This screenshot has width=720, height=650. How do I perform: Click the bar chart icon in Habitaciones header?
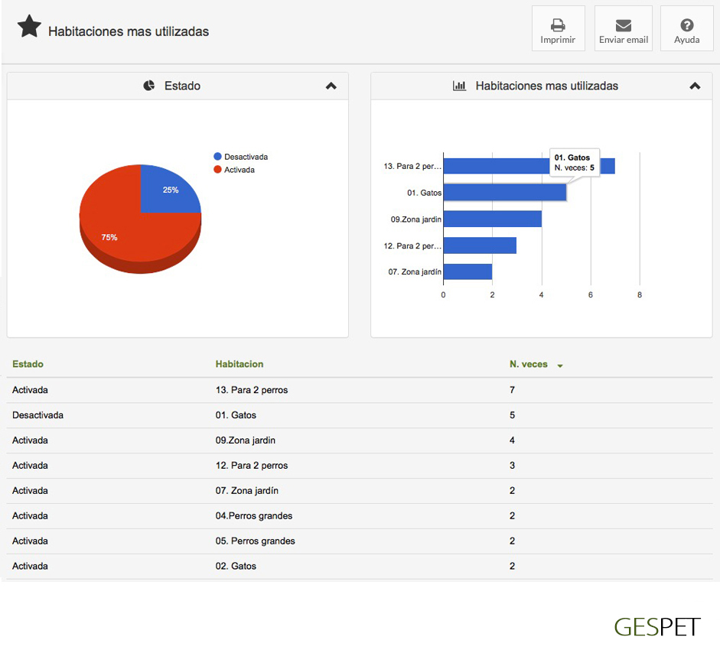(x=459, y=86)
